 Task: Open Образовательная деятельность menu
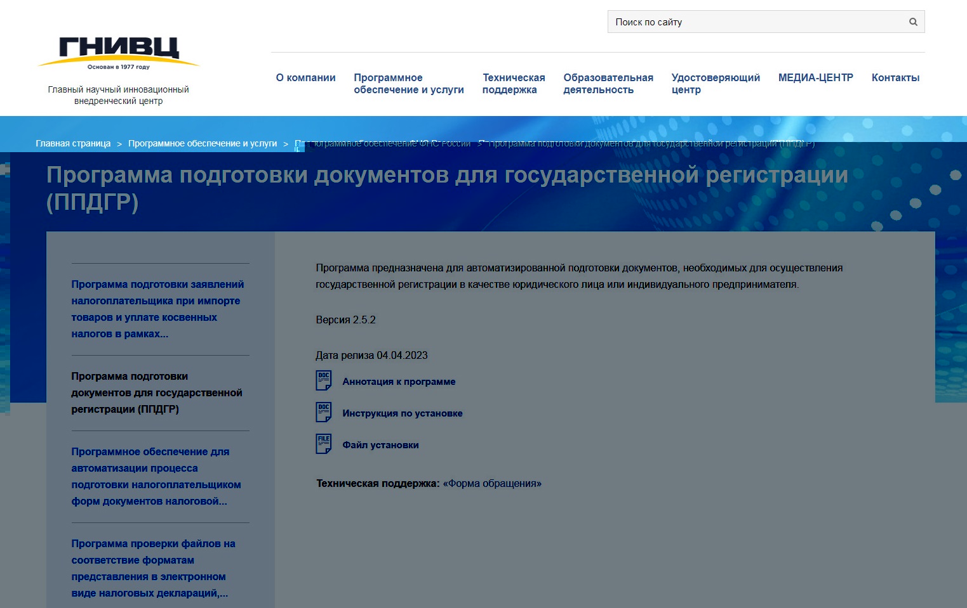click(608, 84)
